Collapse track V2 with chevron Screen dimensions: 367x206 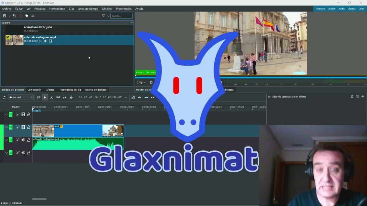(x=6, y=114)
